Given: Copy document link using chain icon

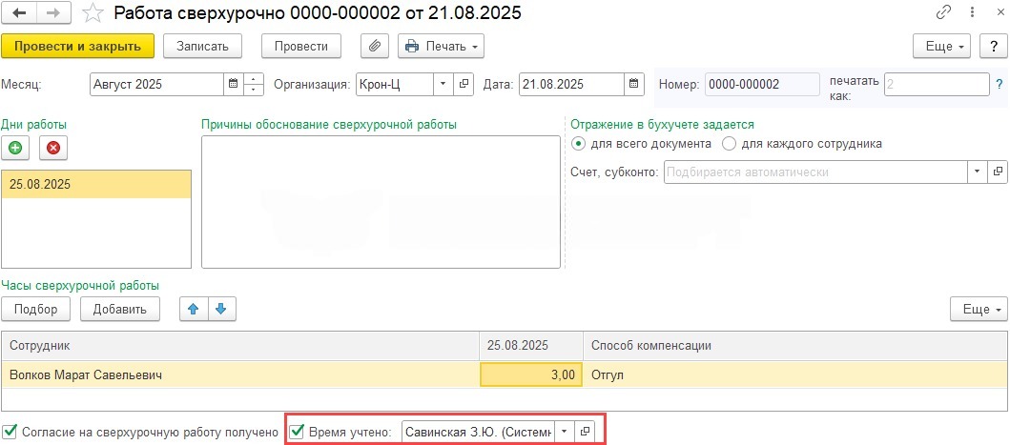Looking at the screenshot, I should (945, 14).
